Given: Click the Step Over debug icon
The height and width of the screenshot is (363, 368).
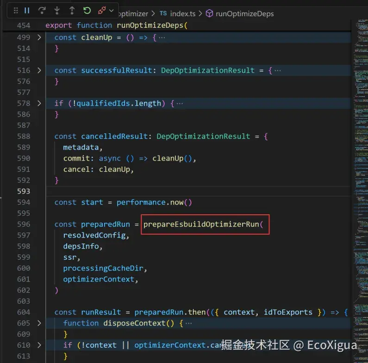Looking at the screenshot, I should 42,11.
